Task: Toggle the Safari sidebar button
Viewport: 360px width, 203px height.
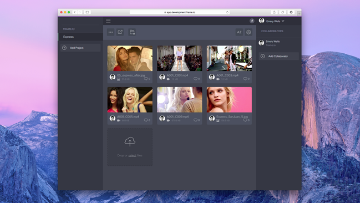Action: pos(87,12)
